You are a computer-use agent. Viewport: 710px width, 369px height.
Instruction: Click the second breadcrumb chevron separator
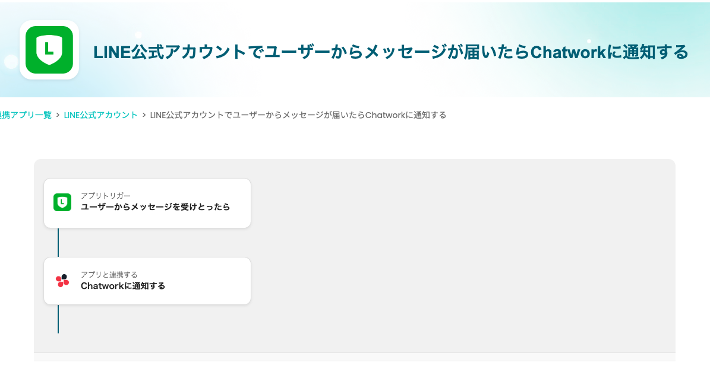click(x=144, y=115)
